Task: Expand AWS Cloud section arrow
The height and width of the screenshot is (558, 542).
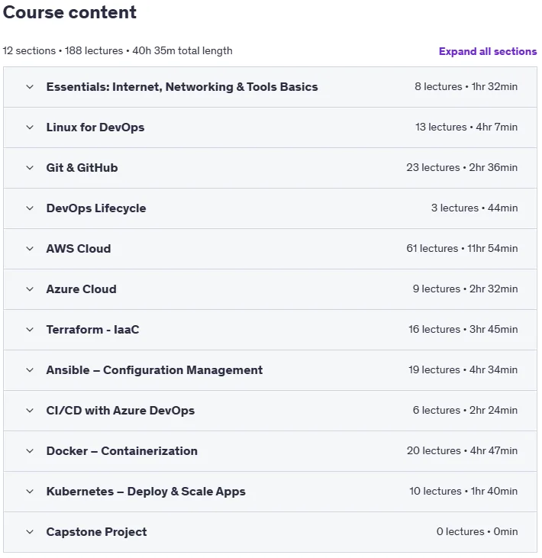Action: 30,249
